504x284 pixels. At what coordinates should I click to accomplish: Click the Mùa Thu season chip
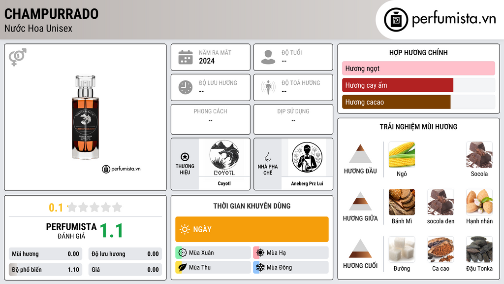click(213, 267)
